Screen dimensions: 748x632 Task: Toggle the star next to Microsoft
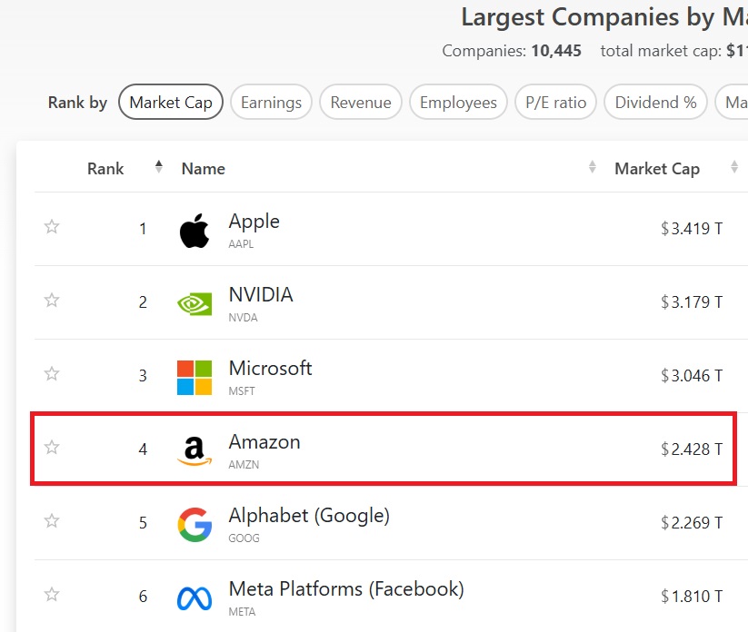click(52, 373)
